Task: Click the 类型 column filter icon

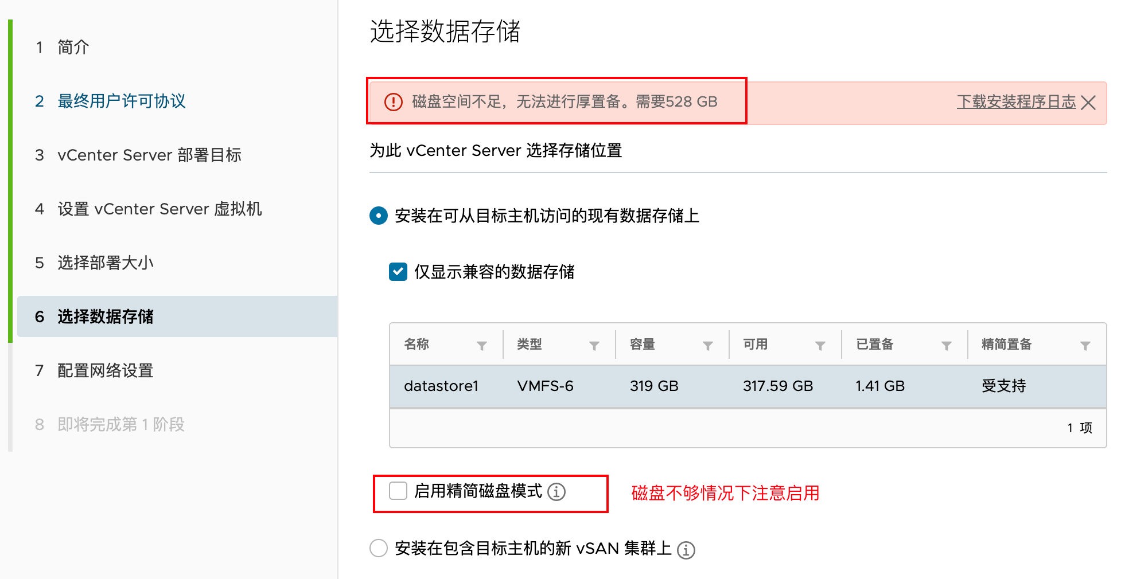Action: pyautogui.click(x=594, y=346)
